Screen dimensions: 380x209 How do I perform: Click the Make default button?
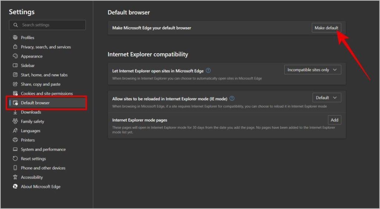tap(327, 28)
